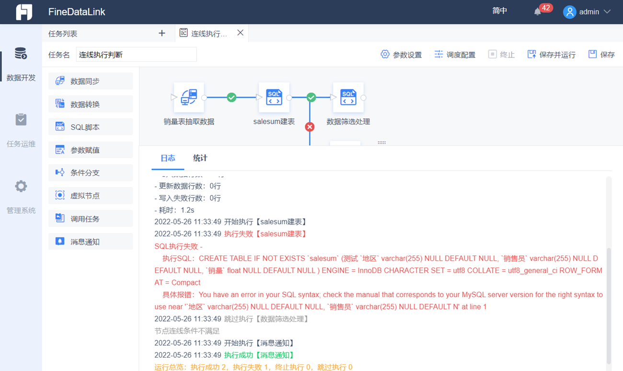Select the 数据同步 node type
The image size is (623, 371).
click(91, 81)
